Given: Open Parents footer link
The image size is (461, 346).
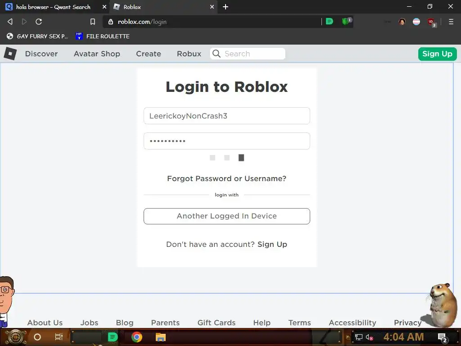Looking at the screenshot, I should tap(165, 323).
